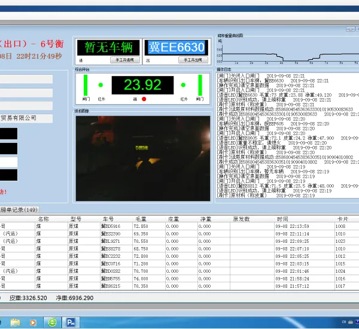Open the blue P parking app taskbar icon
This screenshot has width=359, height=329.
pos(71,322)
